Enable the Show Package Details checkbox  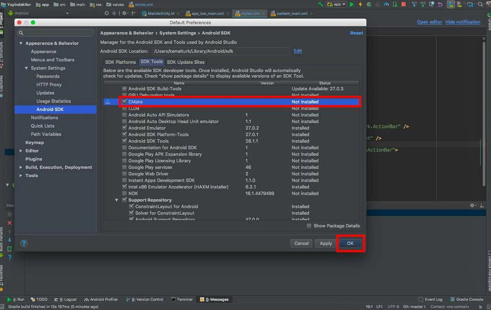(x=309, y=226)
